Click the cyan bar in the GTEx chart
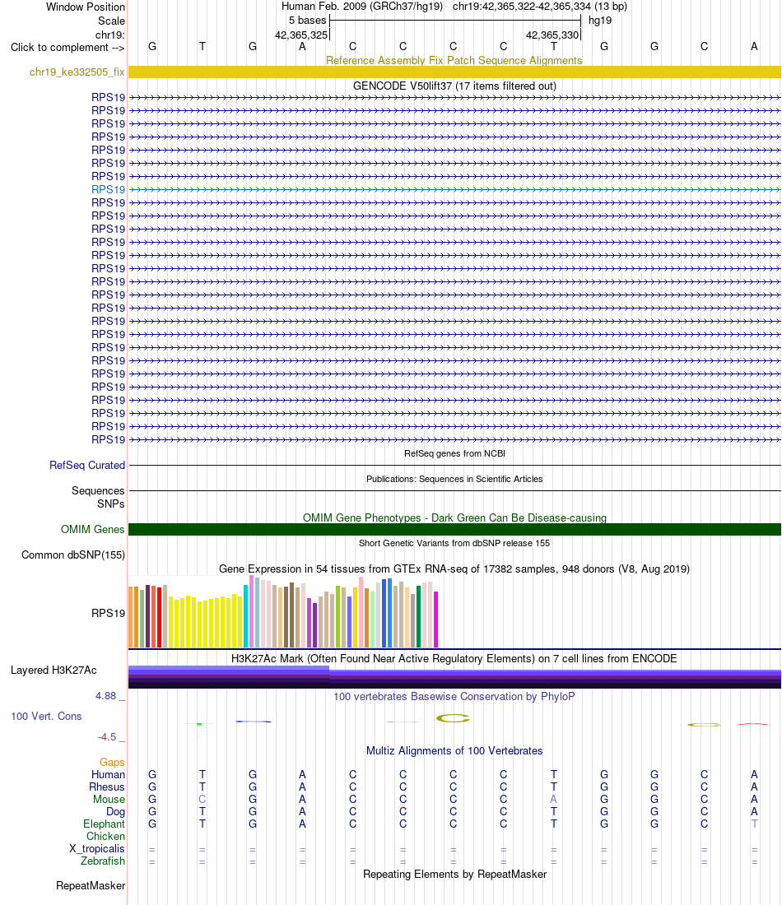The height and width of the screenshot is (905, 782). point(245,616)
